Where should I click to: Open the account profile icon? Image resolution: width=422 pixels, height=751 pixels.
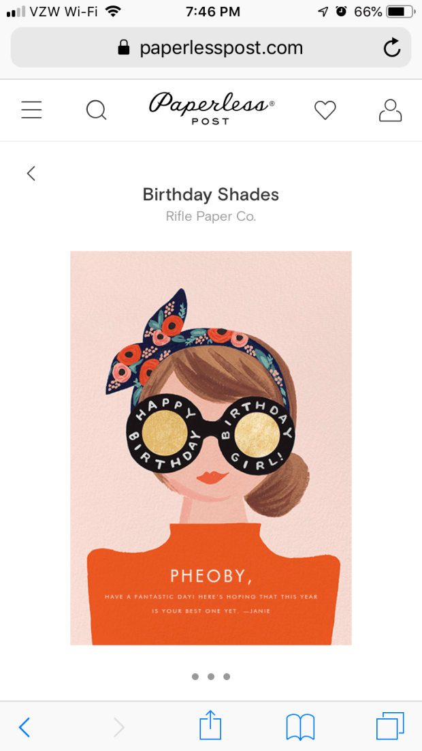(390, 110)
